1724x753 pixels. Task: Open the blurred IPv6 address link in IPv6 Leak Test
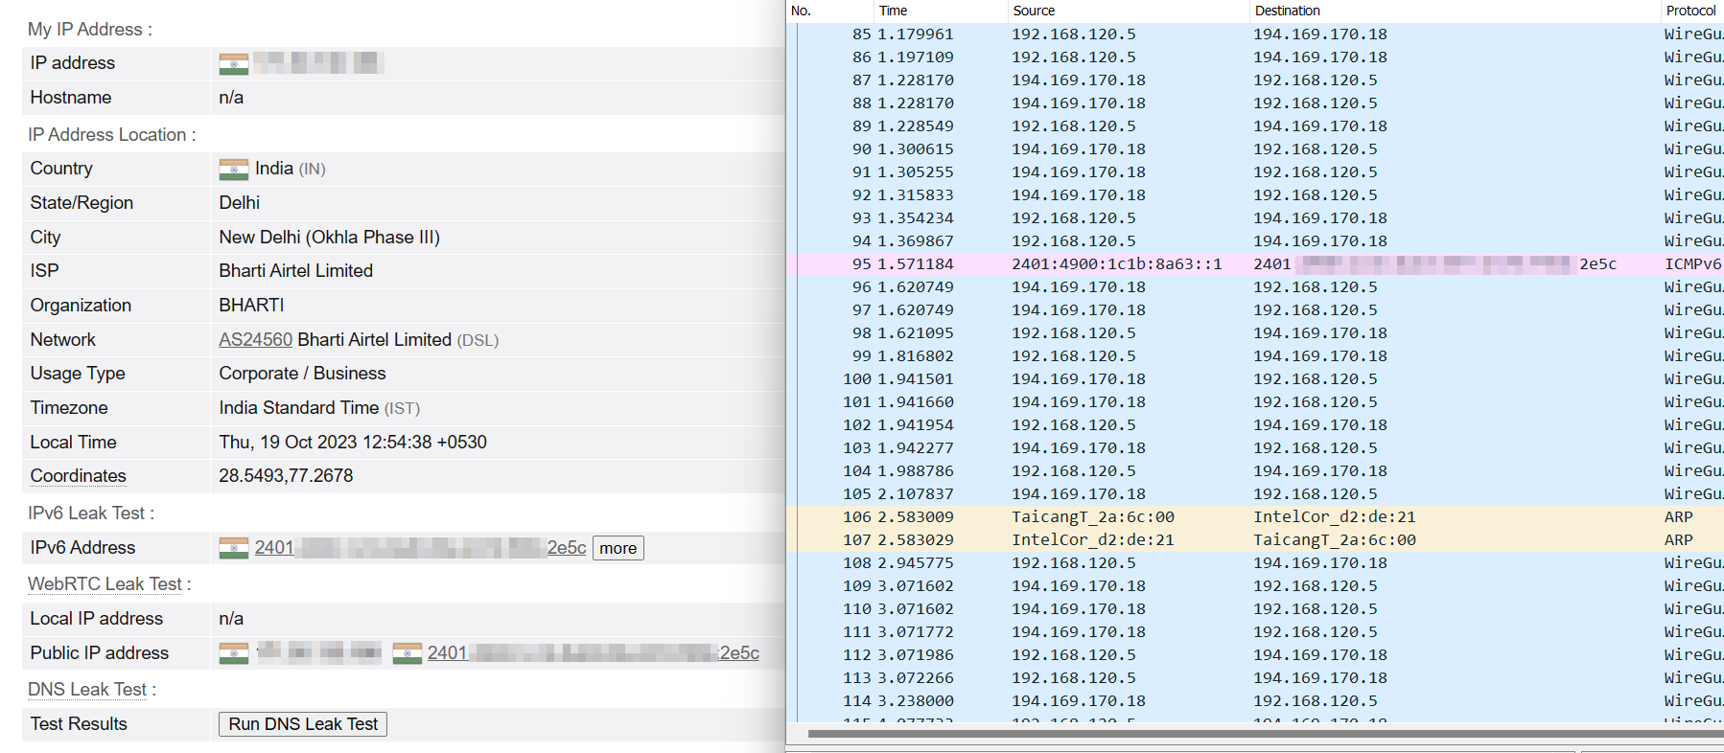pyautogui.click(x=420, y=547)
